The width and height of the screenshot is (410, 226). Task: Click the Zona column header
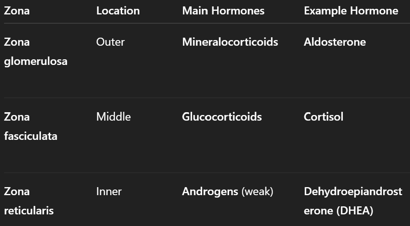[x=17, y=11]
